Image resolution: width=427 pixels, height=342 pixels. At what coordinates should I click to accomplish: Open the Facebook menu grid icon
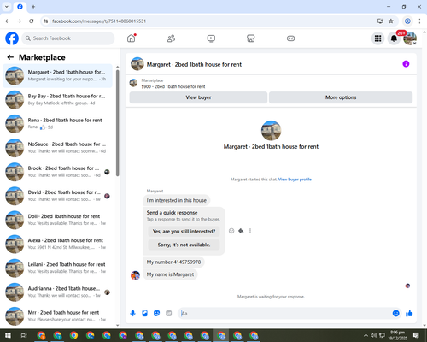pyautogui.click(x=377, y=38)
